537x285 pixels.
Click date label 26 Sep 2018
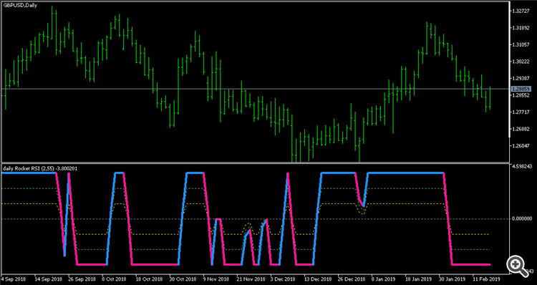pyautogui.click(x=82, y=279)
